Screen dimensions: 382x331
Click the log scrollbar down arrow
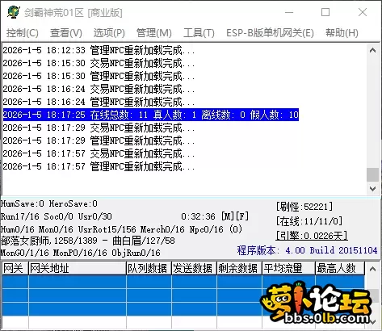[373, 189]
